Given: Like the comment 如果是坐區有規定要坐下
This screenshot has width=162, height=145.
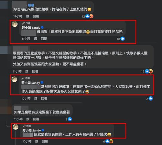Looking at the screenshot, I should coord(28,119).
